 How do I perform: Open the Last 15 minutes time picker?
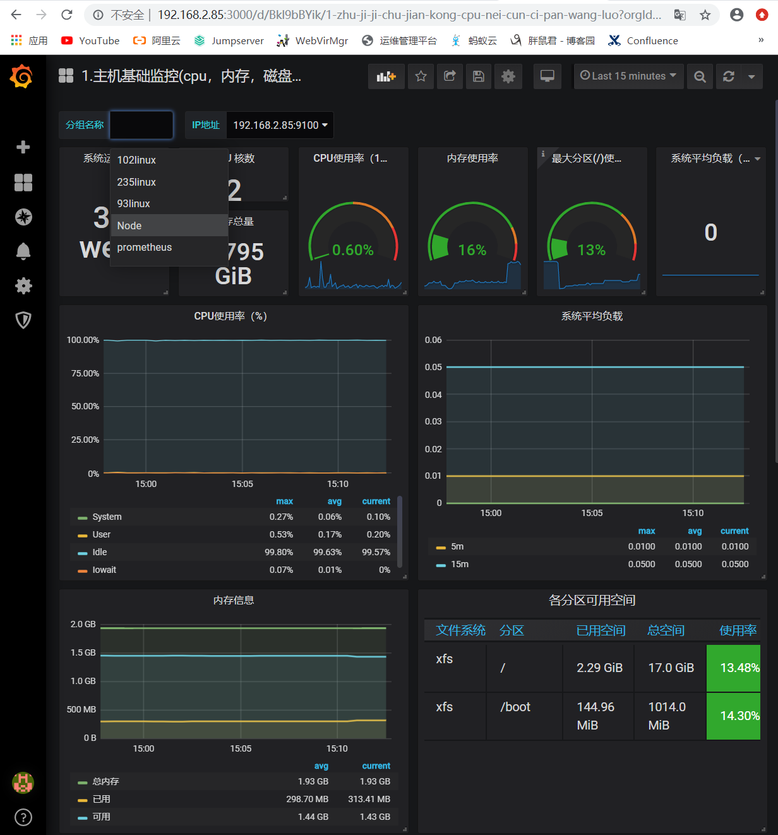point(628,76)
